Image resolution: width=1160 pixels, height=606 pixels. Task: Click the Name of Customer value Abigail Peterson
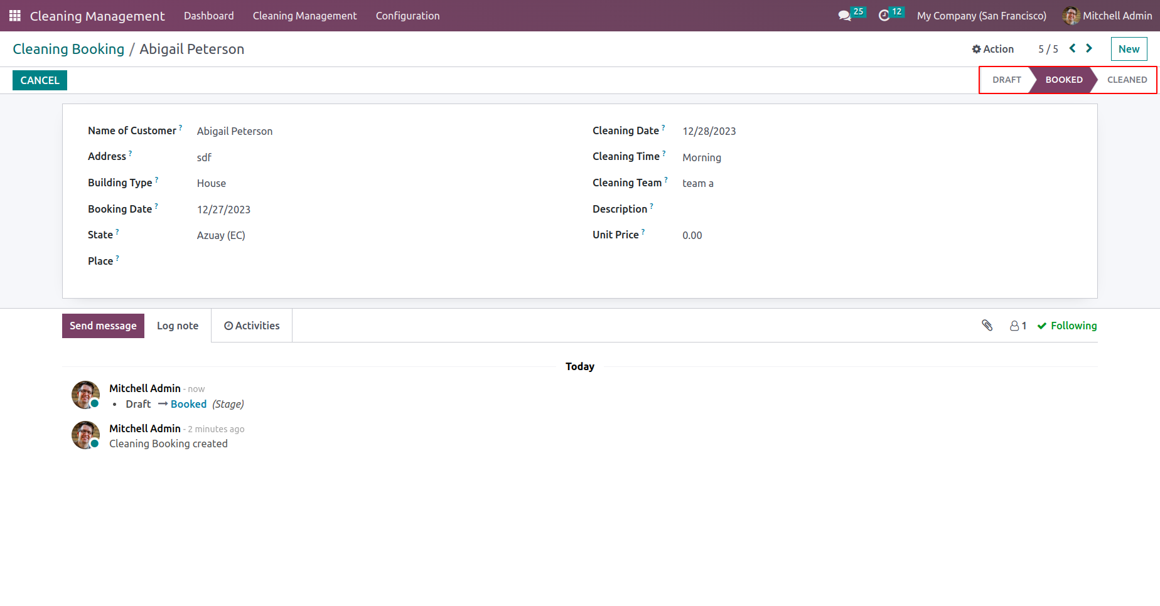(235, 131)
